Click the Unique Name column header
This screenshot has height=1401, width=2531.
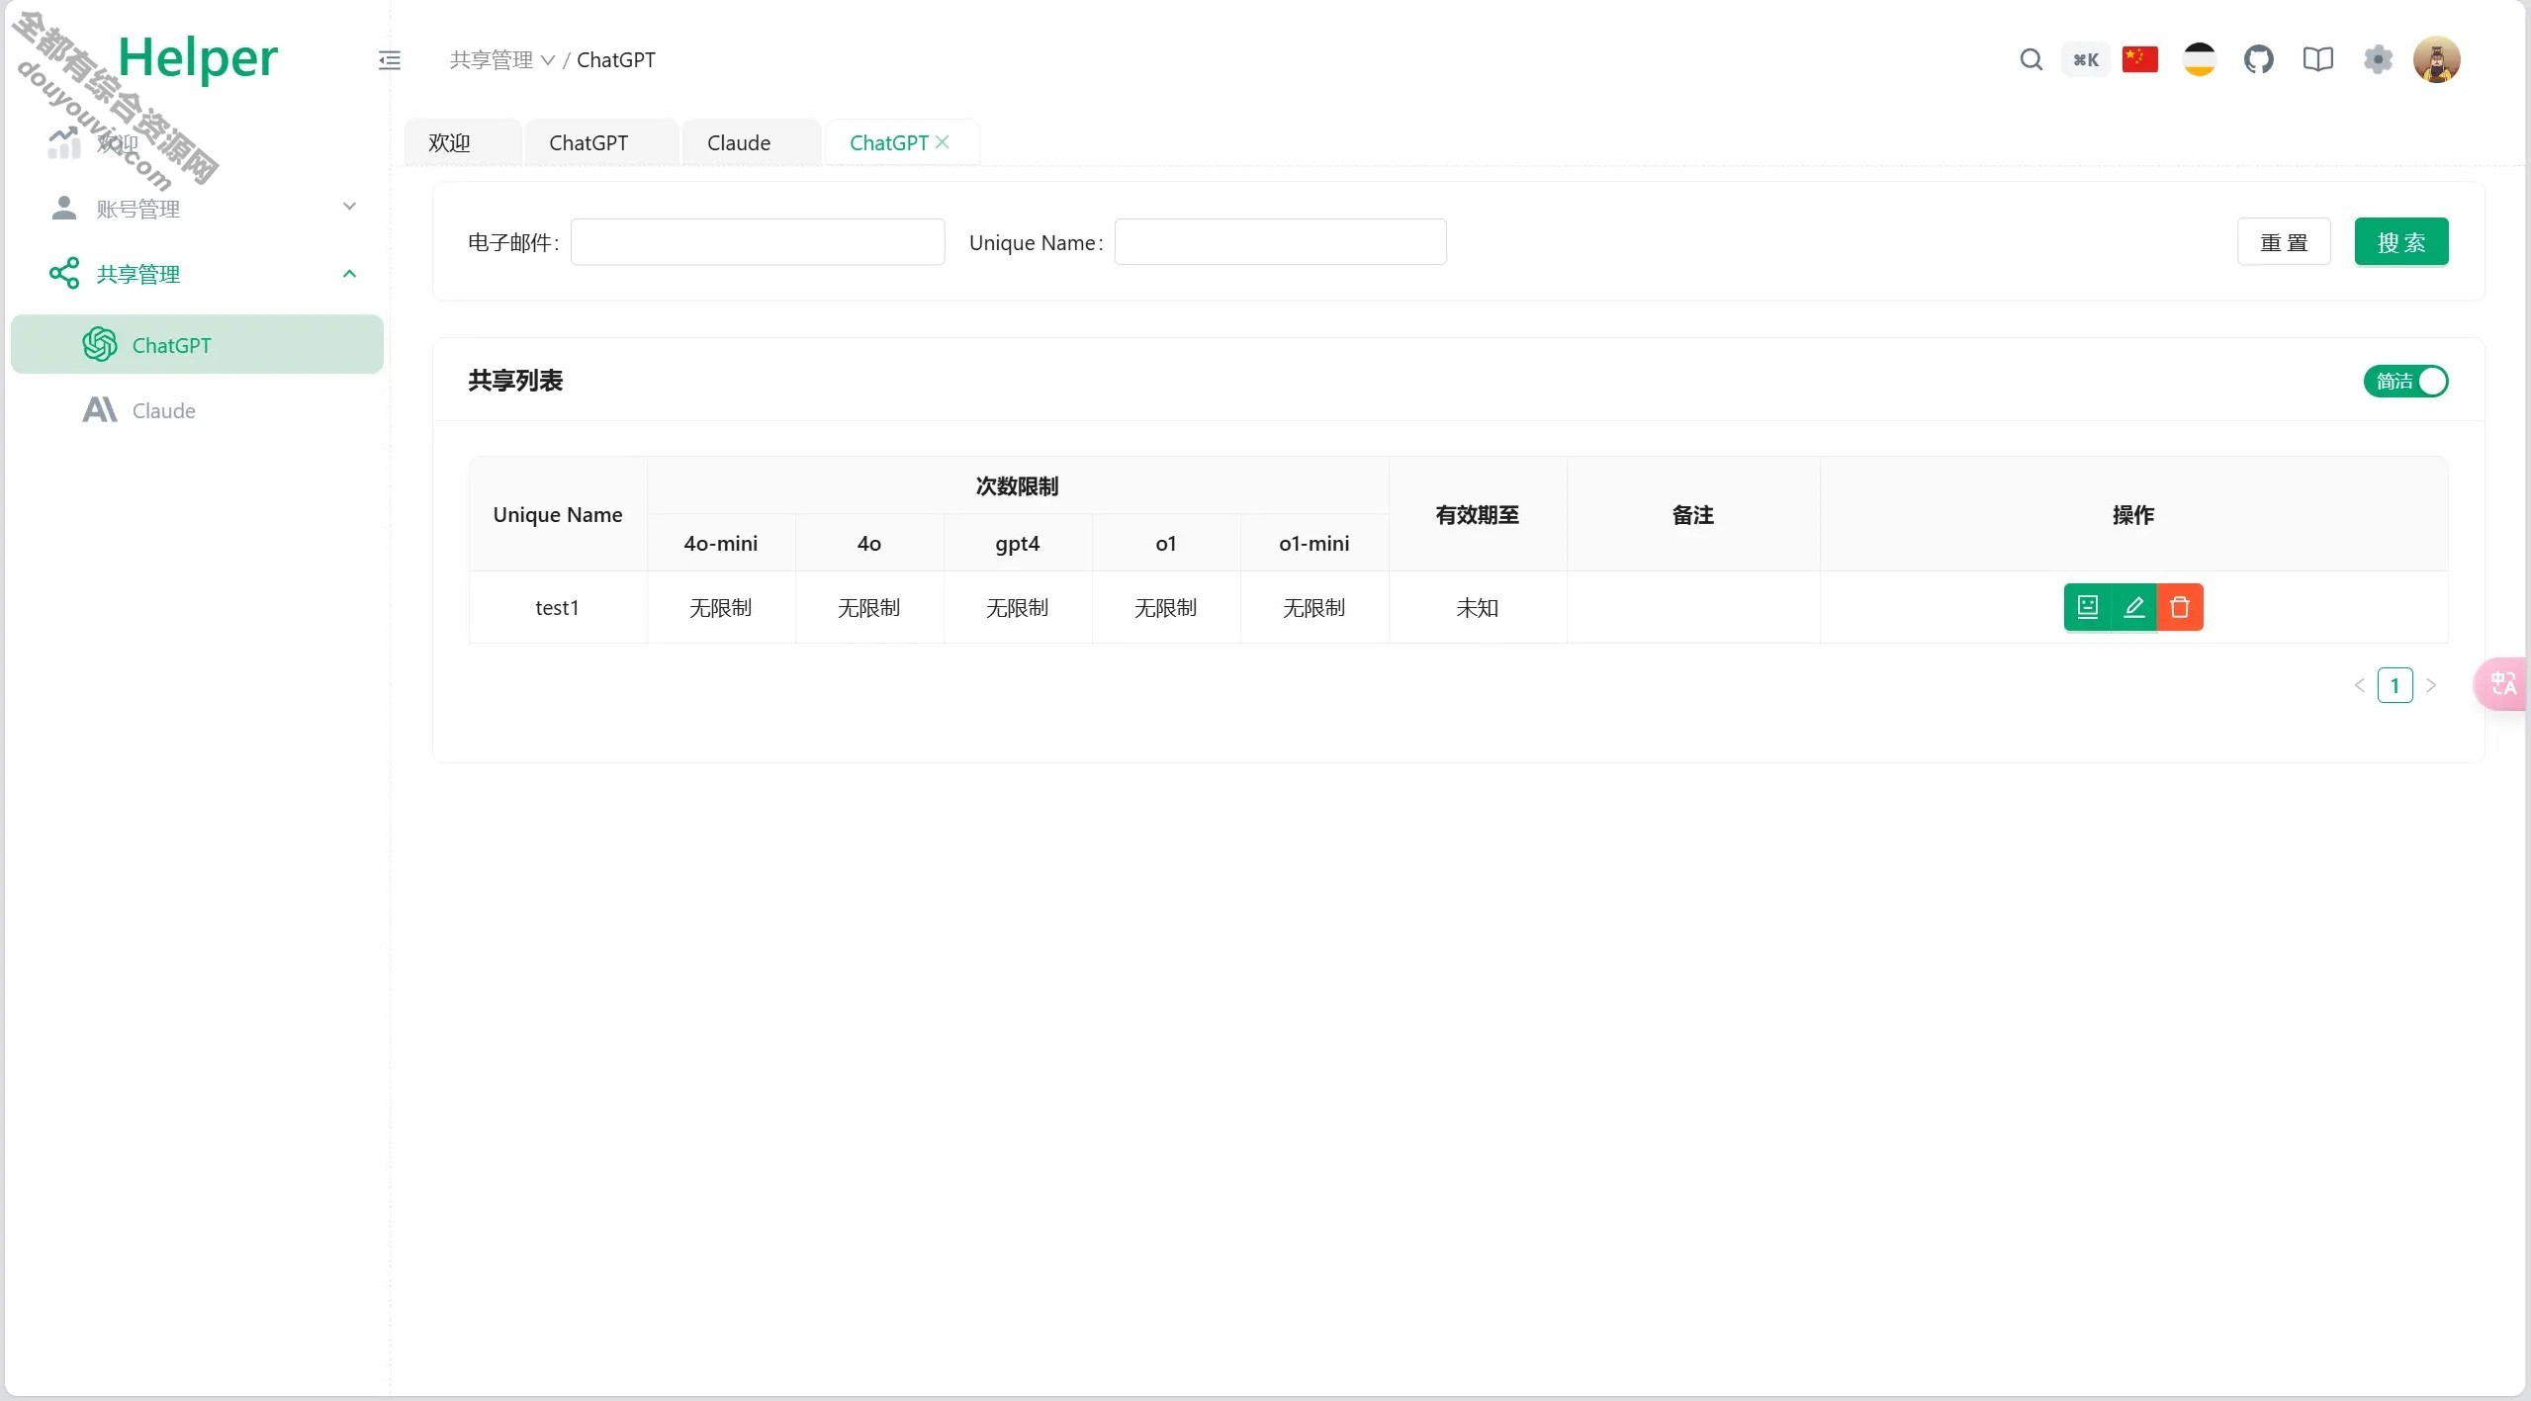click(x=558, y=514)
